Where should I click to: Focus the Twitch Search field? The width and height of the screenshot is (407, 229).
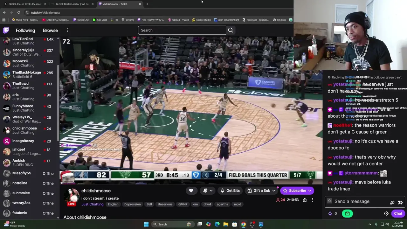click(182, 30)
